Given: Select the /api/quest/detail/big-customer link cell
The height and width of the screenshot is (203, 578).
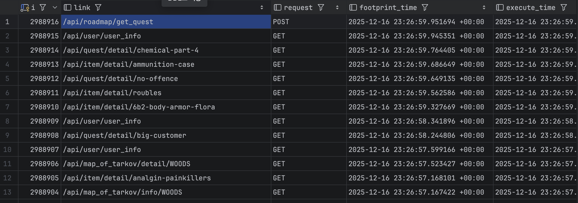Looking at the screenshot, I should [166, 135].
